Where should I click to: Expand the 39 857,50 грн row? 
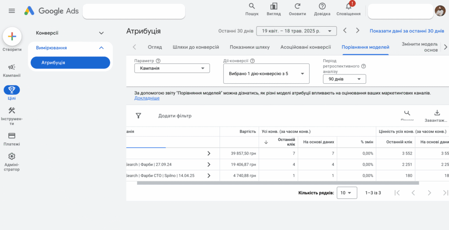tap(209, 153)
